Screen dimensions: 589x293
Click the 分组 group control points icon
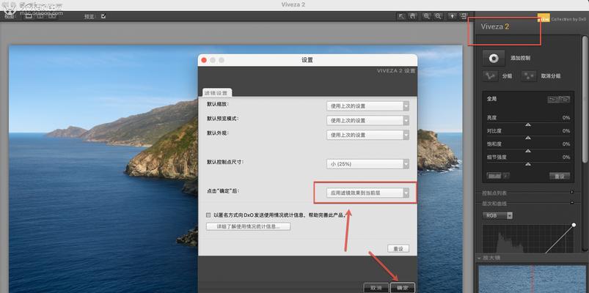pyautogui.click(x=490, y=75)
